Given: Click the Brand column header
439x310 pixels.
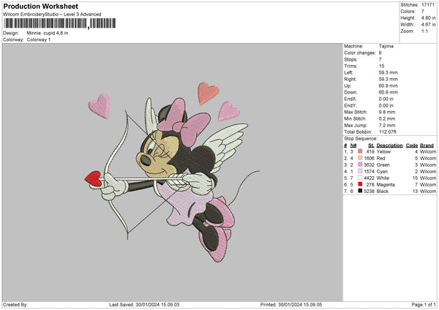Looking at the screenshot, I should point(427,145).
